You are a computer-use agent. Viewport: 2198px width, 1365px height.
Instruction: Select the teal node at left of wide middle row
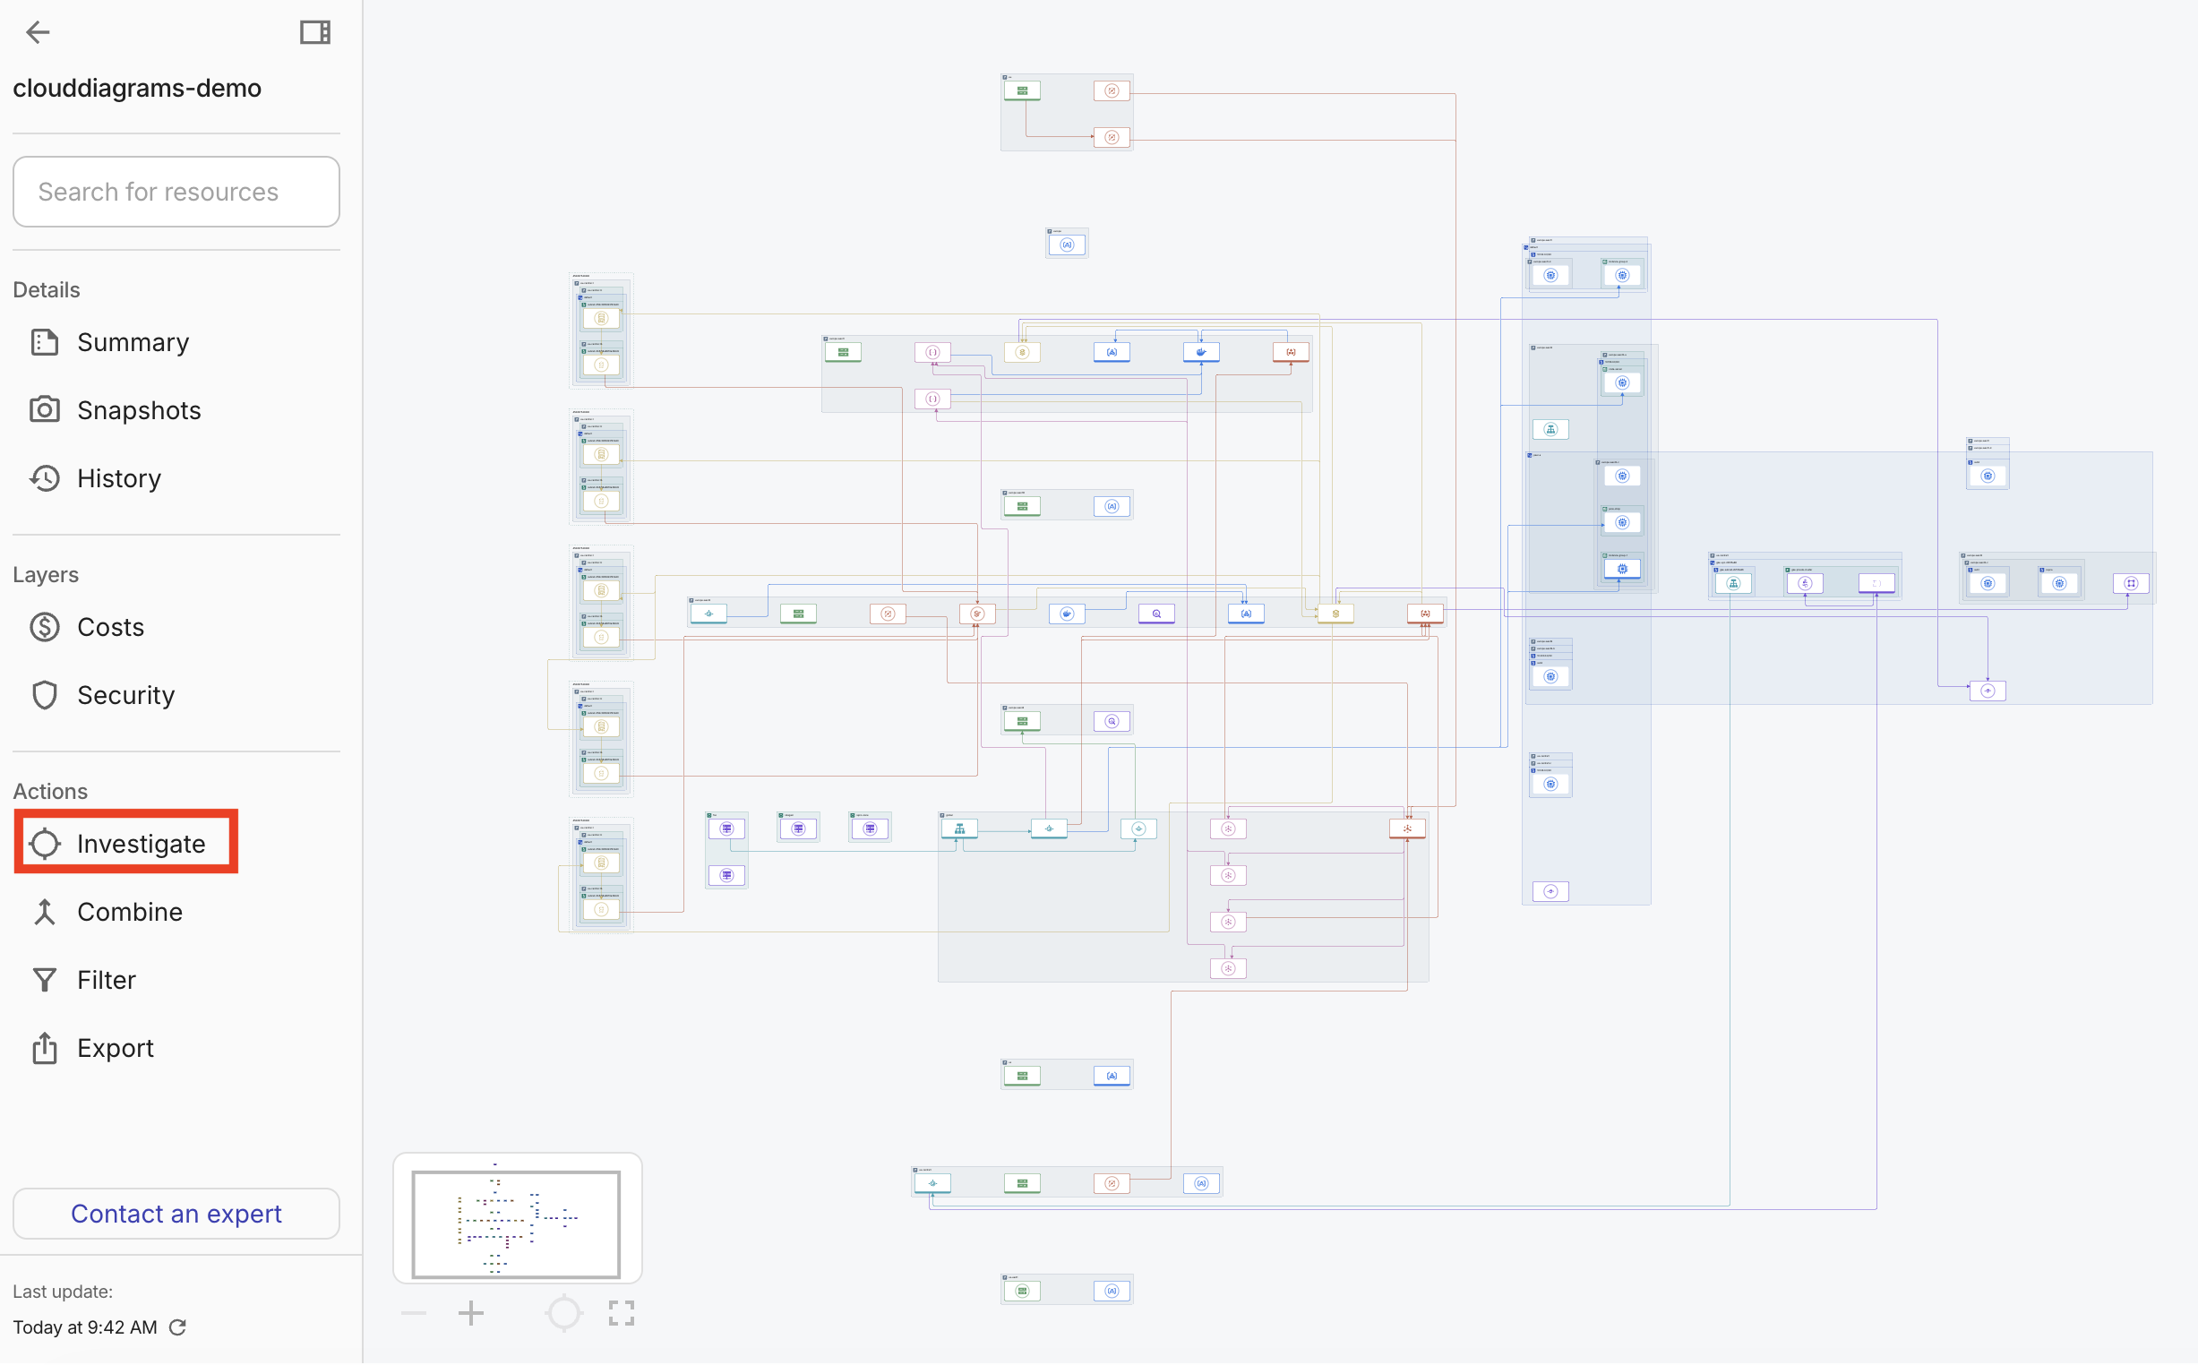coord(708,614)
